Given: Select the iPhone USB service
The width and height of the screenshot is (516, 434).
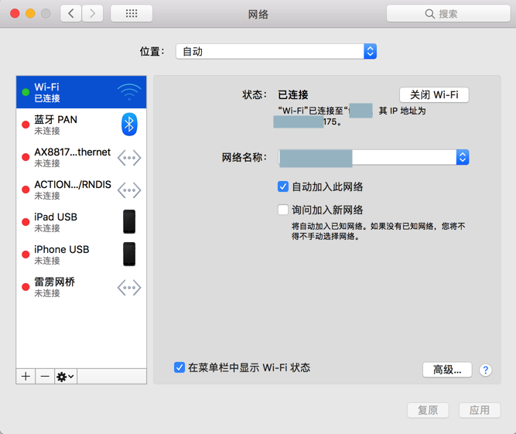Looking at the screenshot, I should (x=81, y=255).
